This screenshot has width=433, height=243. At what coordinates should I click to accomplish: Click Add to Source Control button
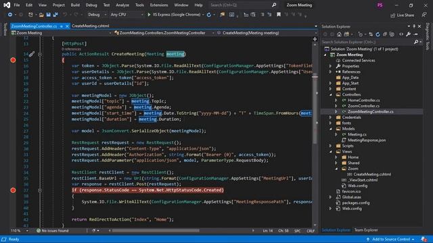391,239
